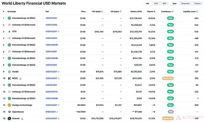Click external link icon on Ourbit pair
The height and width of the screenshot is (122, 204).
[x=58, y=72]
